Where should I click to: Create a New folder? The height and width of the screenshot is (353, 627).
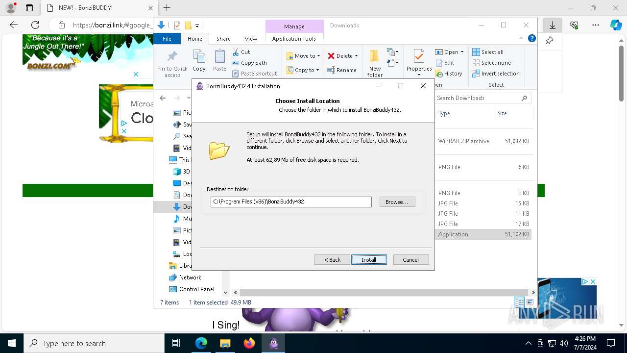click(x=375, y=63)
